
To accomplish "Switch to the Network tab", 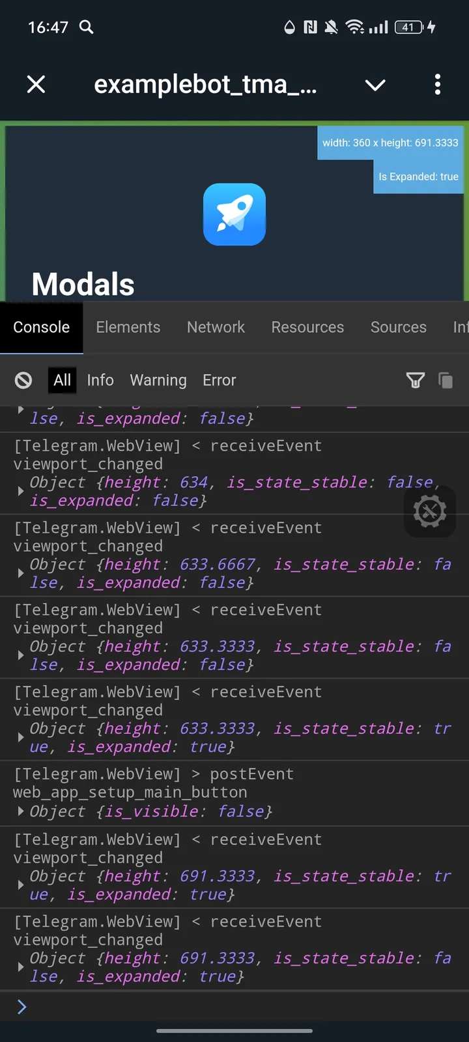I will click(216, 328).
